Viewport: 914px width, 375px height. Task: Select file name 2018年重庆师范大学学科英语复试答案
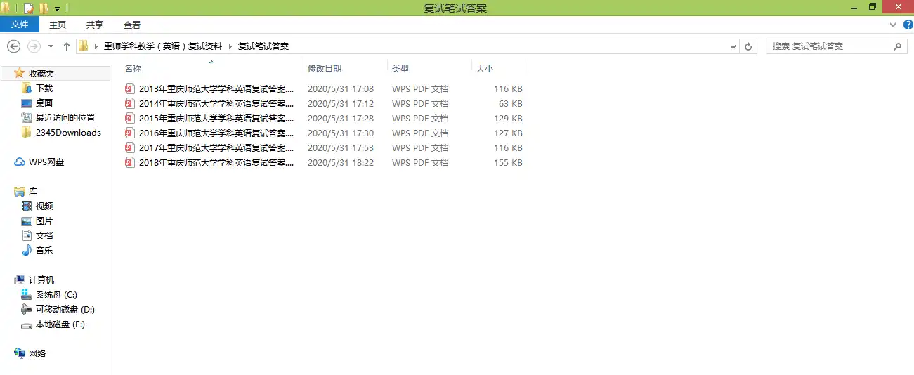[216, 163]
